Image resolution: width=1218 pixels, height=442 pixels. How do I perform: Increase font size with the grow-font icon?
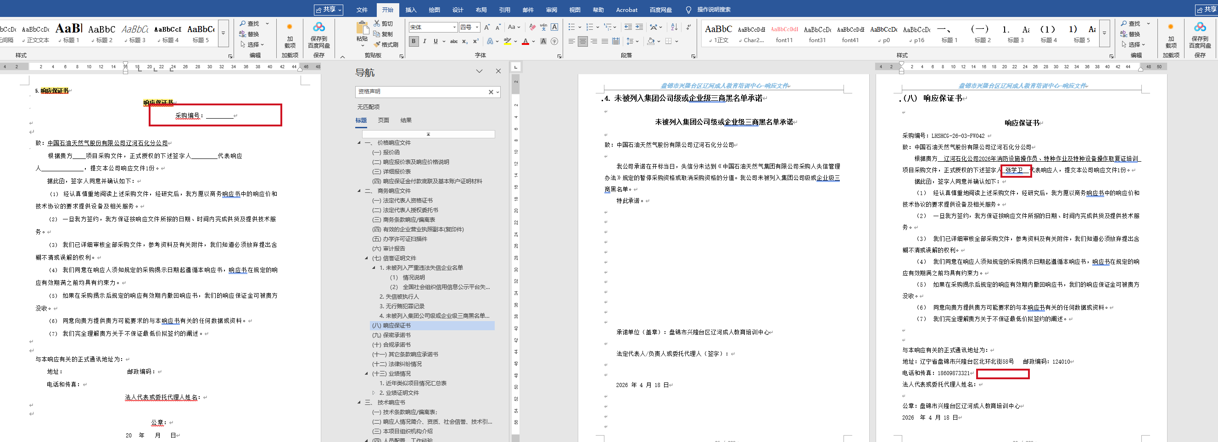pos(487,27)
